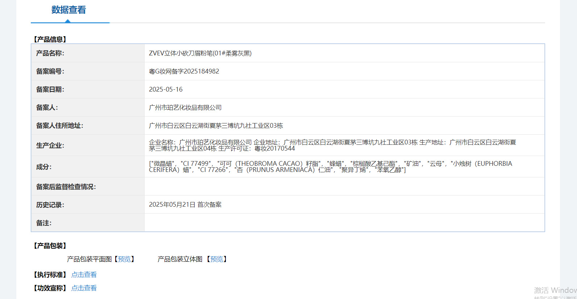Open the 数据查看 tab
Image resolution: width=577 pixels, height=299 pixels.
69,10
